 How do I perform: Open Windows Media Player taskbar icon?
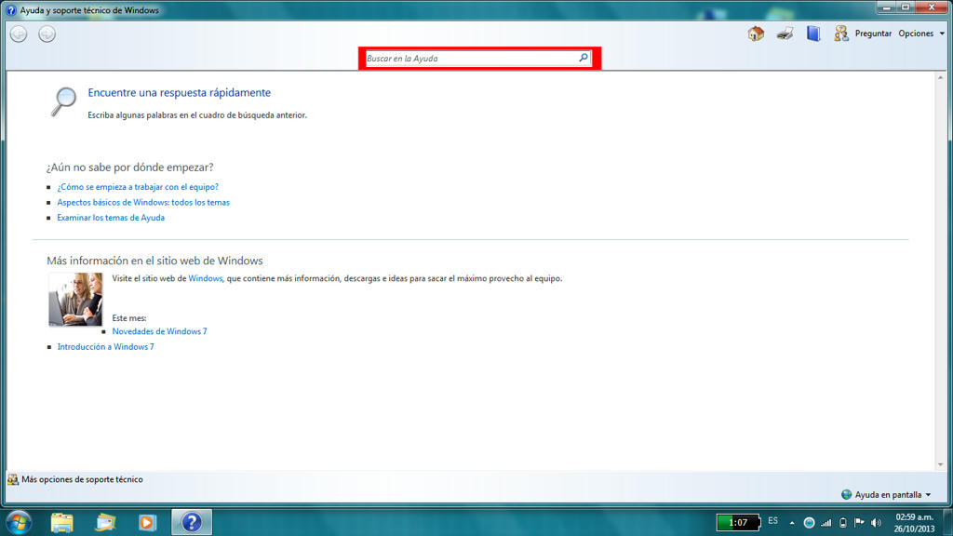[147, 523]
